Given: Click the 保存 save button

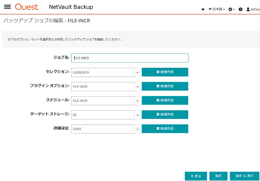Looking at the screenshot, I should point(218,176).
